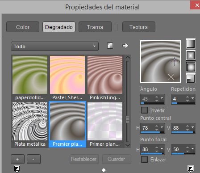Click the plus add gradient button
Image resolution: width=200 pixels, height=173 pixels.
coord(17,159)
